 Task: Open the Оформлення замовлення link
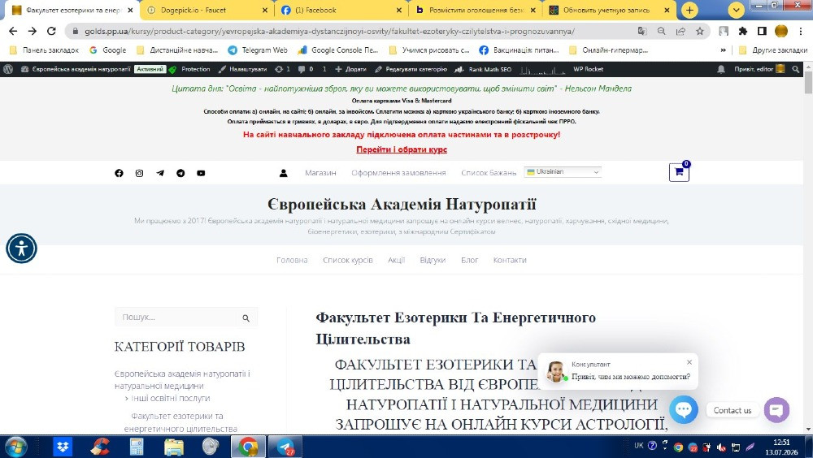point(398,173)
